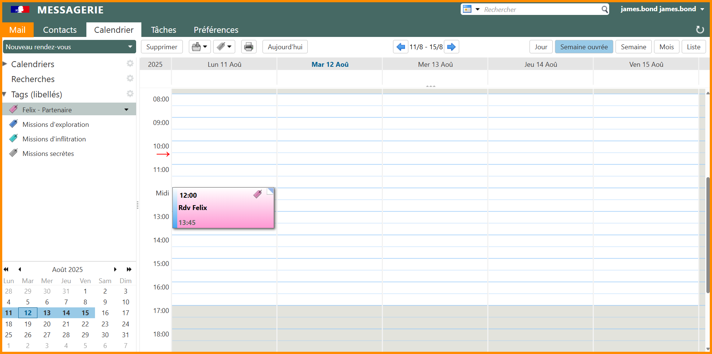Select the Missions d'exploration blue tag
The height and width of the screenshot is (354, 712).
click(55, 125)
